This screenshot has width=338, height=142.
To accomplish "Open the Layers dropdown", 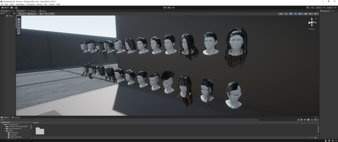I will pos(320,8).
